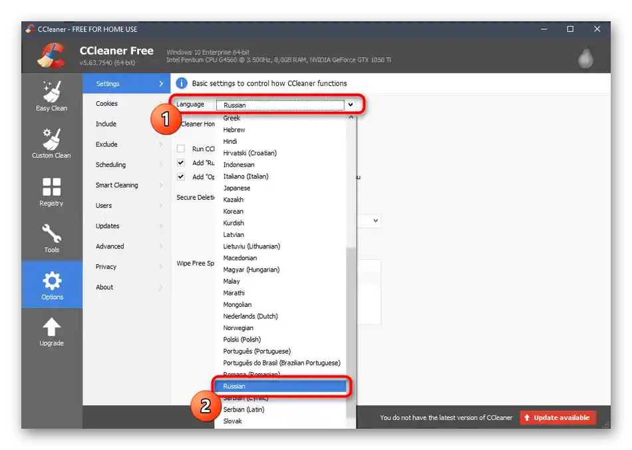Choose Japanese from the language list
Screen dimensions: 632x450
tap(280, 188)
